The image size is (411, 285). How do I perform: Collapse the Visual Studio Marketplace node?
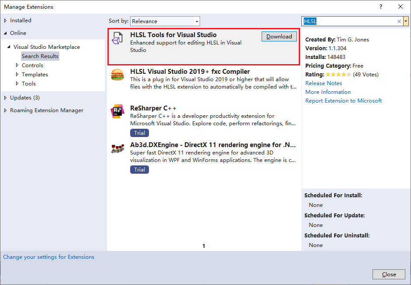tap(9, 47)
